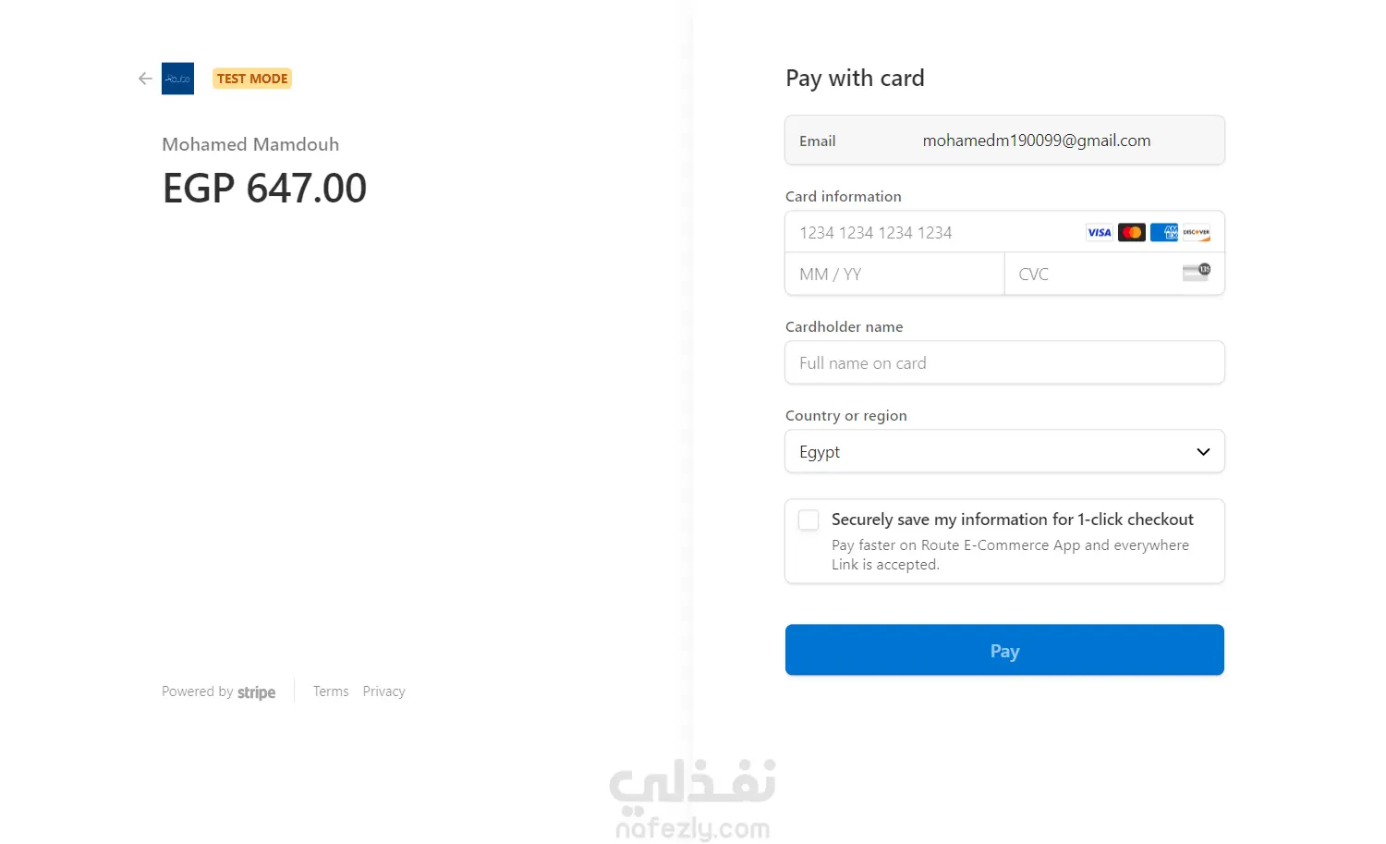Open the Country or region dropdown
Screen dimensions: 1386x844
point(1004,452)
